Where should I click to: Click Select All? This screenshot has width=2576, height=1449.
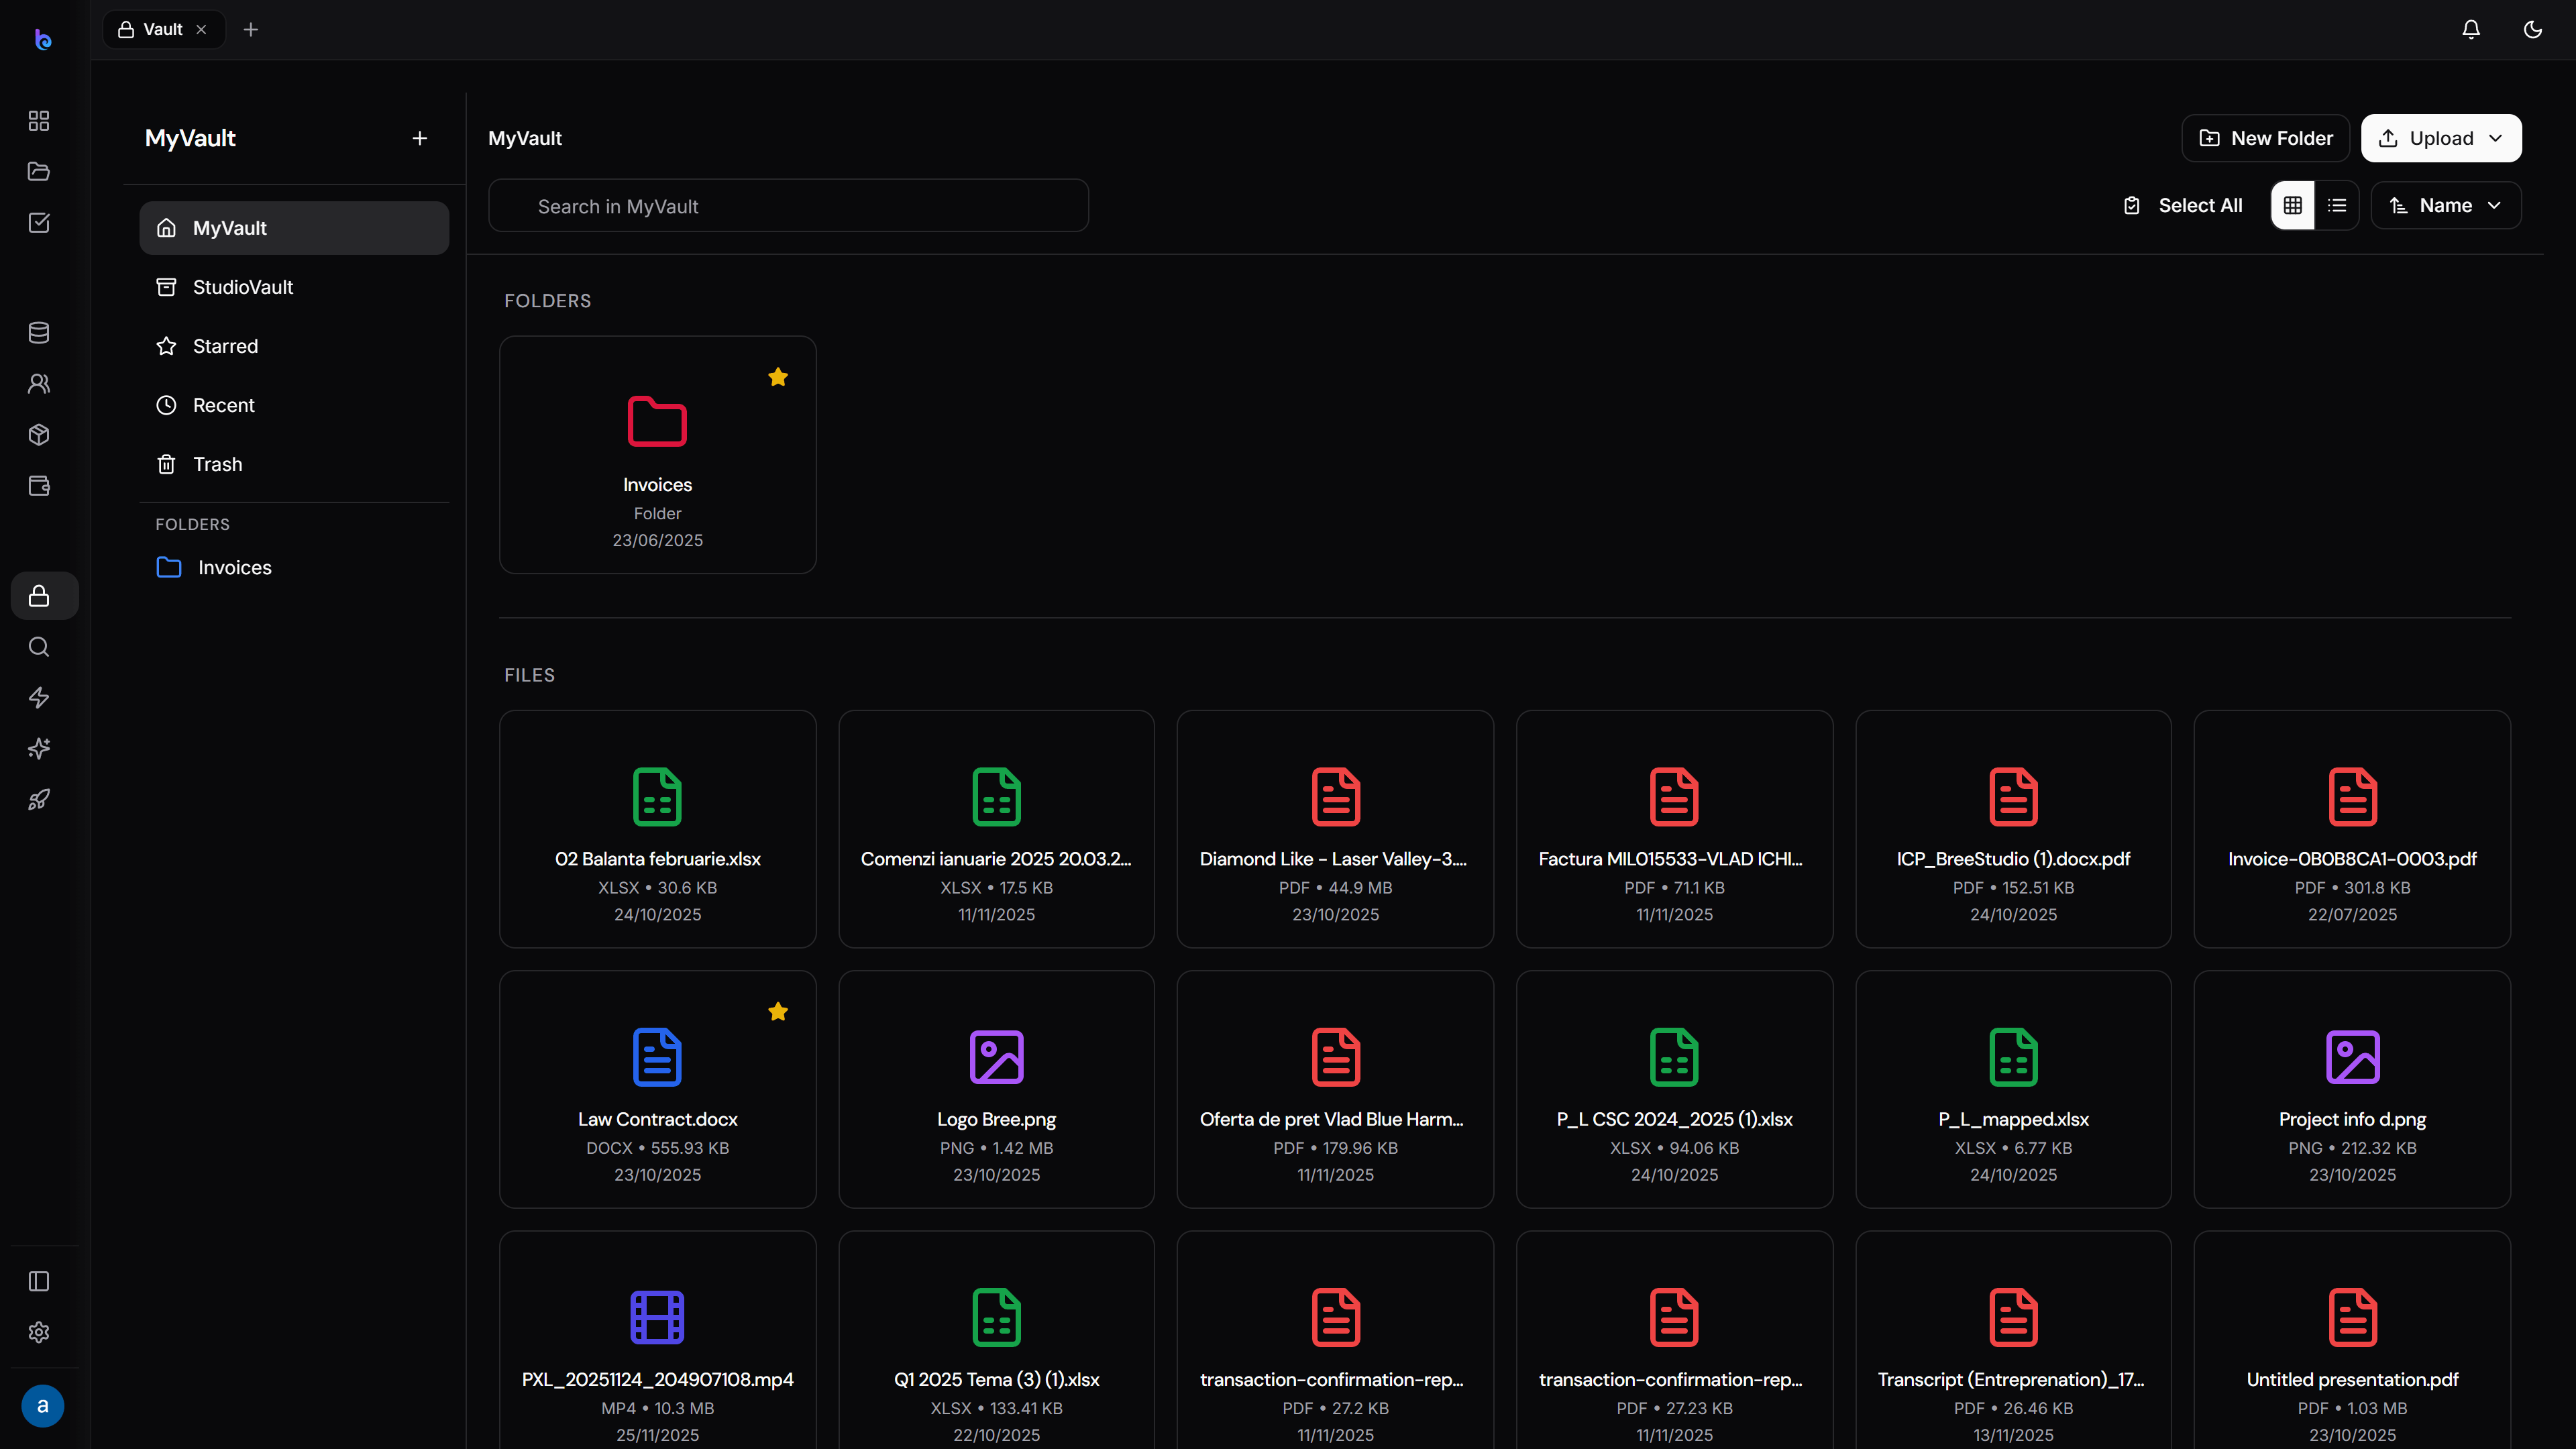tap(2183, 205)
